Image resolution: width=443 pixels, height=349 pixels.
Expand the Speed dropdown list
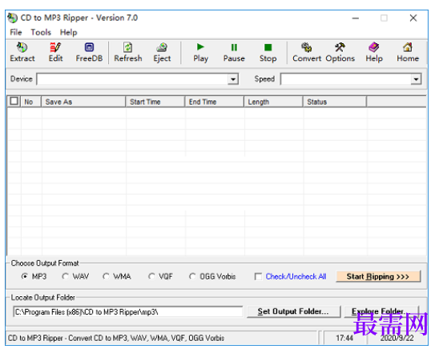tap(416, 79)
